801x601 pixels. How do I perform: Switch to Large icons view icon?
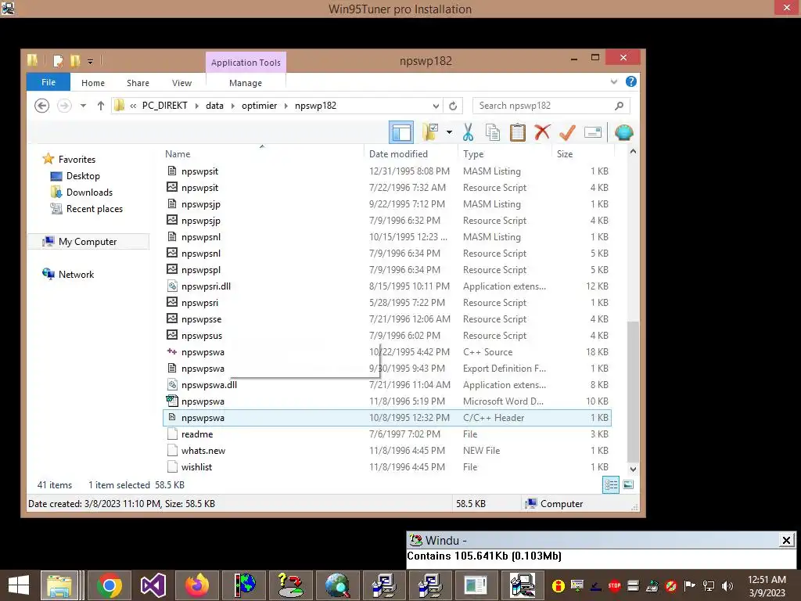tap(628, 484)
